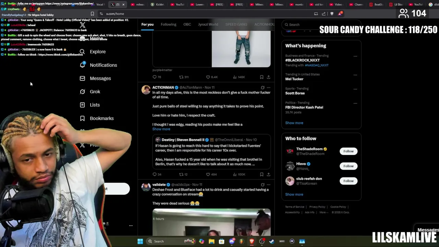Open account menu dots at sidebar bottom
The width and height of the screenshot is (439, 247).
pos(131,226)
